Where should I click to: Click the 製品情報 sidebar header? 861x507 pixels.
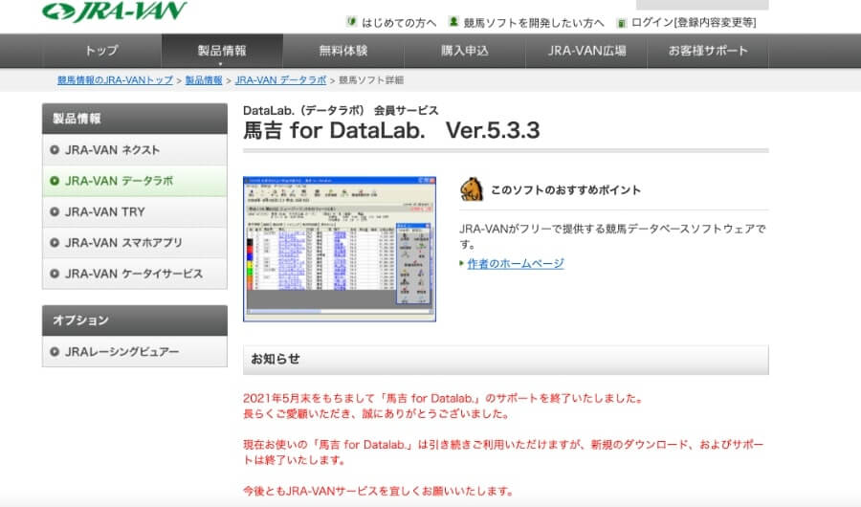tap(135, 119)
